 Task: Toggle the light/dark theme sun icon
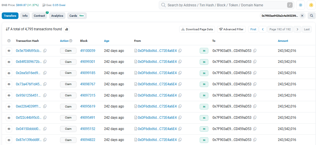(300, 5)
